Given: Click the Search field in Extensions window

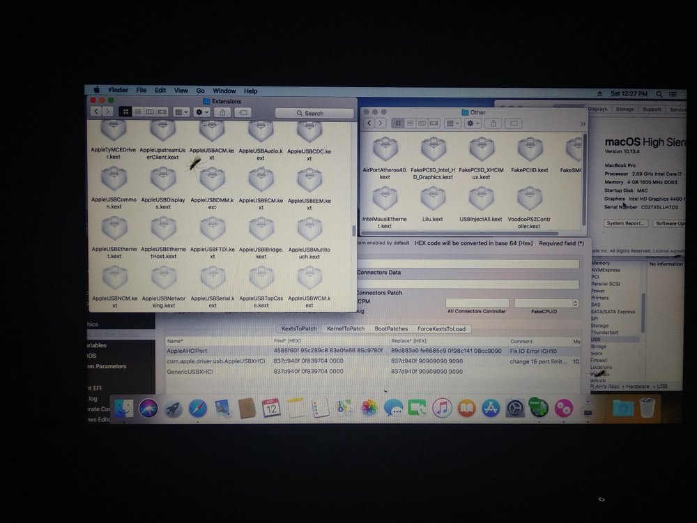Looking at the screenshot, I should tap(314, 113).
